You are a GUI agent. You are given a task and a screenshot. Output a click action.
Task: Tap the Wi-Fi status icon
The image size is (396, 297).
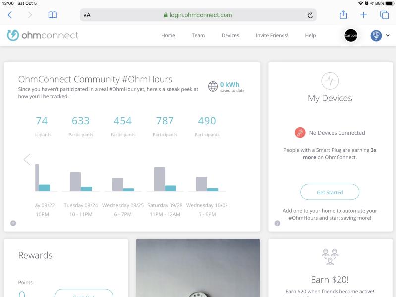[x=361, y=3]
